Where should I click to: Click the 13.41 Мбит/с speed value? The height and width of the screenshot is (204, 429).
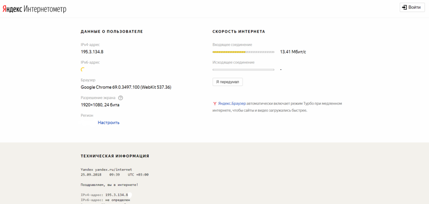pos(293,52)
